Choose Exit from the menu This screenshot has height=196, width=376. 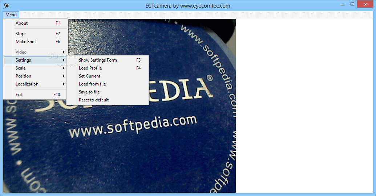click(x=36, y=95)
